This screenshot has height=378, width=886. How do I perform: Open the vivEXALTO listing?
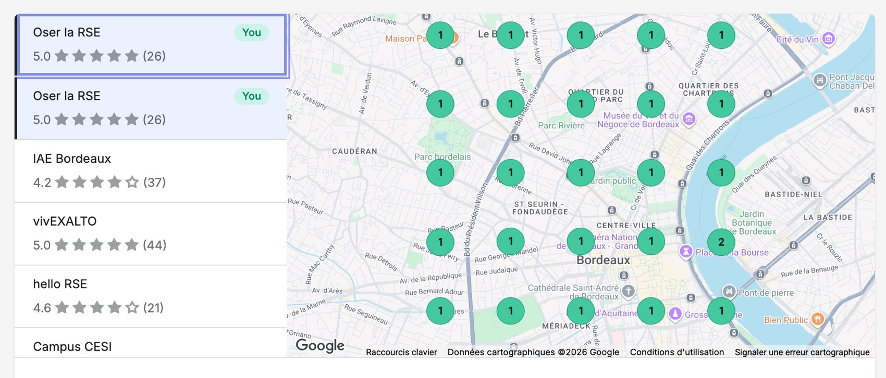(151, 234)
